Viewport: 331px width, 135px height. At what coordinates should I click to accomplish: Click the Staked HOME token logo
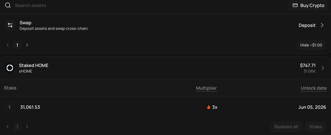(x=10, y=68)
